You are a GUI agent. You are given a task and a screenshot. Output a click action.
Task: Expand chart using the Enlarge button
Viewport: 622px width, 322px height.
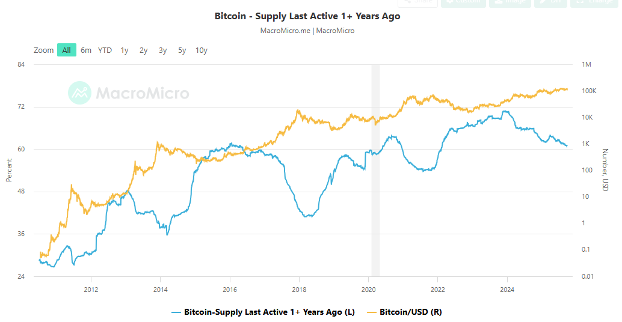(593, 2)
